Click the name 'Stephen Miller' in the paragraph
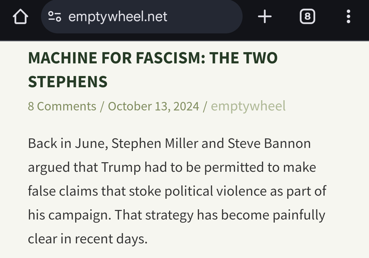The height and width of the screenshot is (258, 369). 155,143
